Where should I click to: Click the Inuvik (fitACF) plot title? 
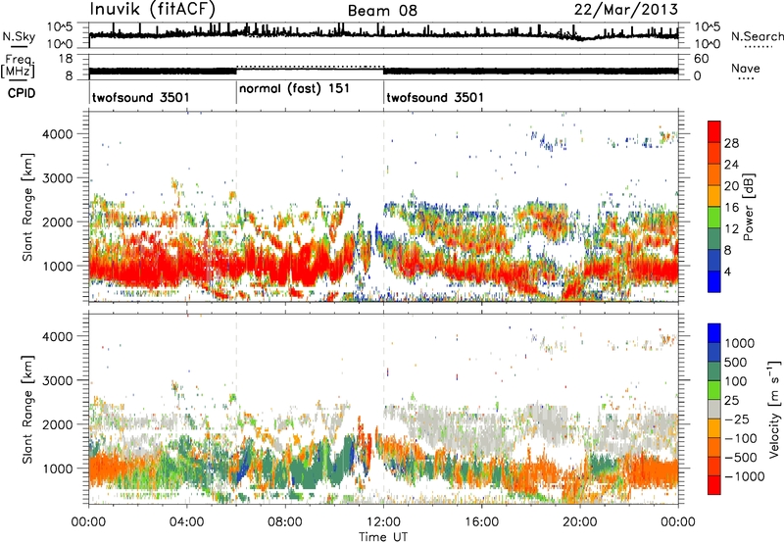pos(153,9)
